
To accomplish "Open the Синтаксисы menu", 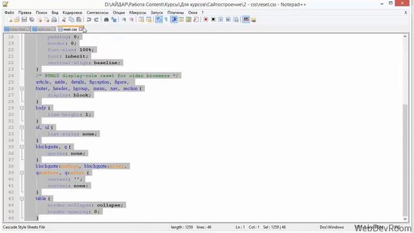I will pyautogui.click(x=98, y=12).
